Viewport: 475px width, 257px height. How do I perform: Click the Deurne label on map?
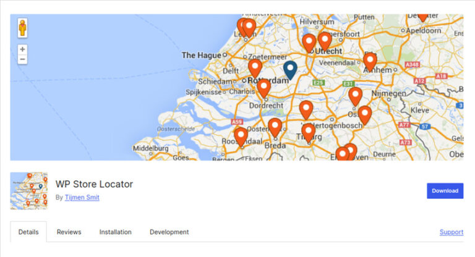(x=384, y=154)
